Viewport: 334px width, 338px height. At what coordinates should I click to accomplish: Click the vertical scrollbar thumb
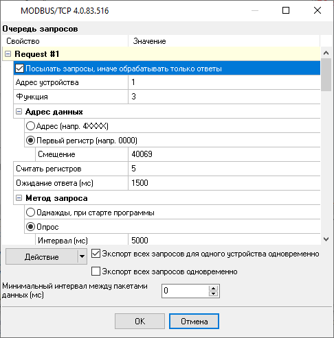326,75
